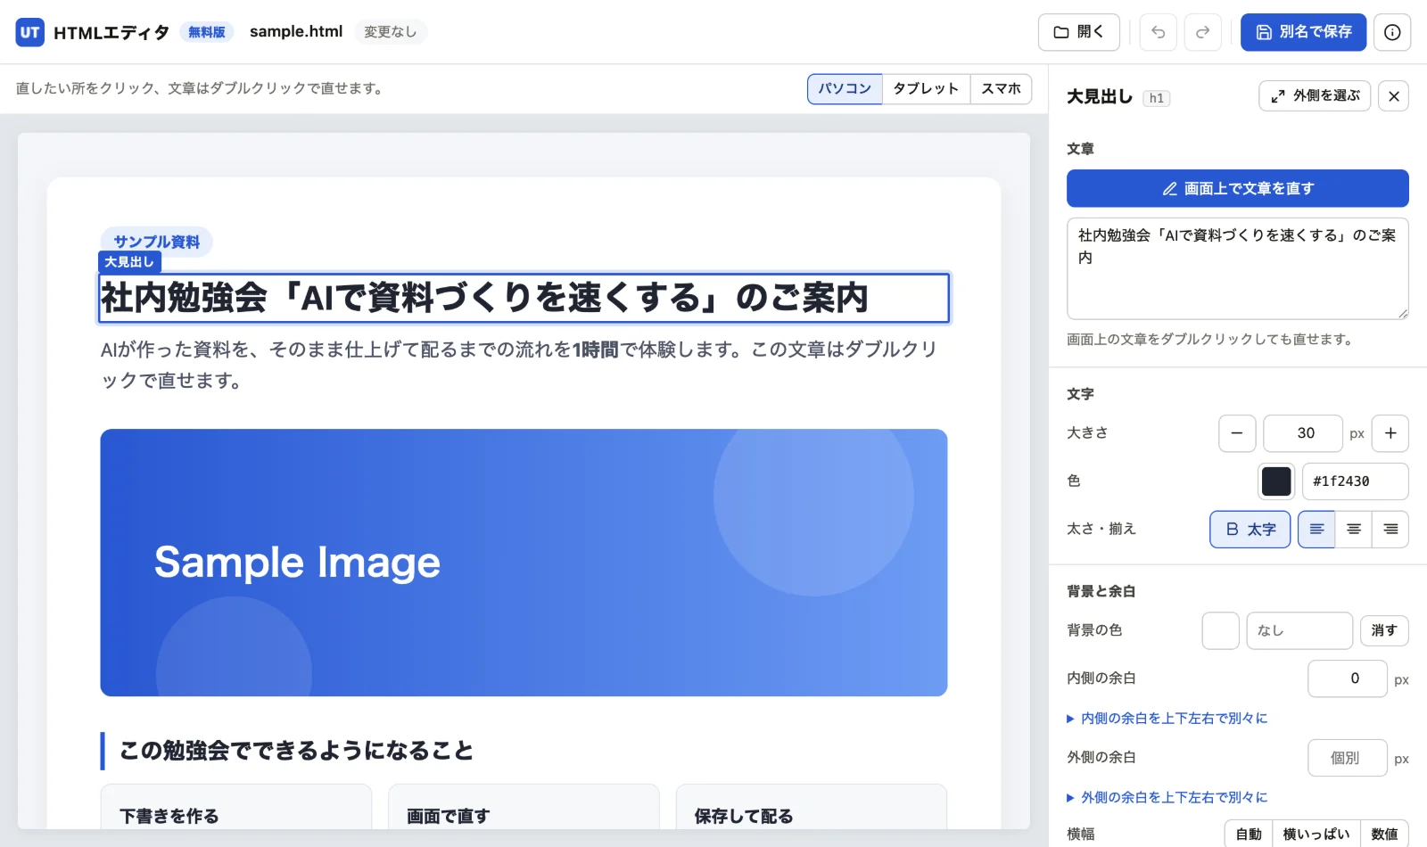
Task: Select the intro paragraph starting AIが作った資料を
Action: coord(524,365)
